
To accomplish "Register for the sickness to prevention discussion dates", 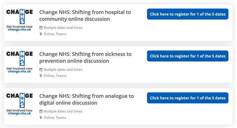I will [188, 56].
